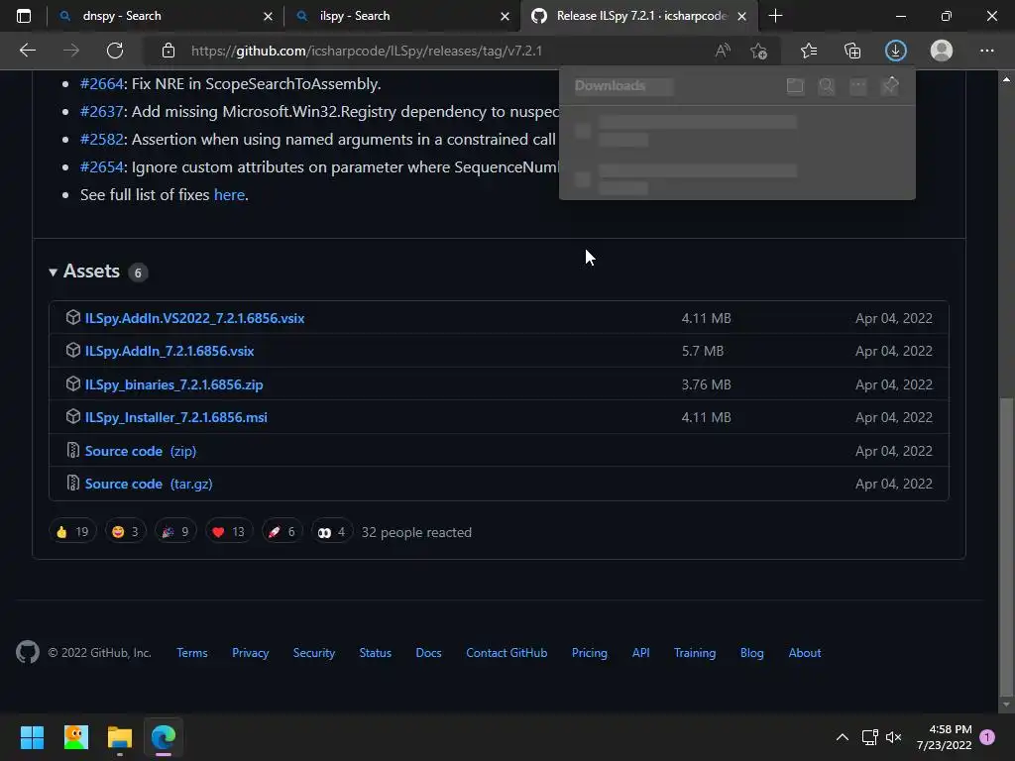The height and width of the screenshot is (761, 1015).
Task: Download Source code (tar.gz)
Action: click(x=149, y=484)
